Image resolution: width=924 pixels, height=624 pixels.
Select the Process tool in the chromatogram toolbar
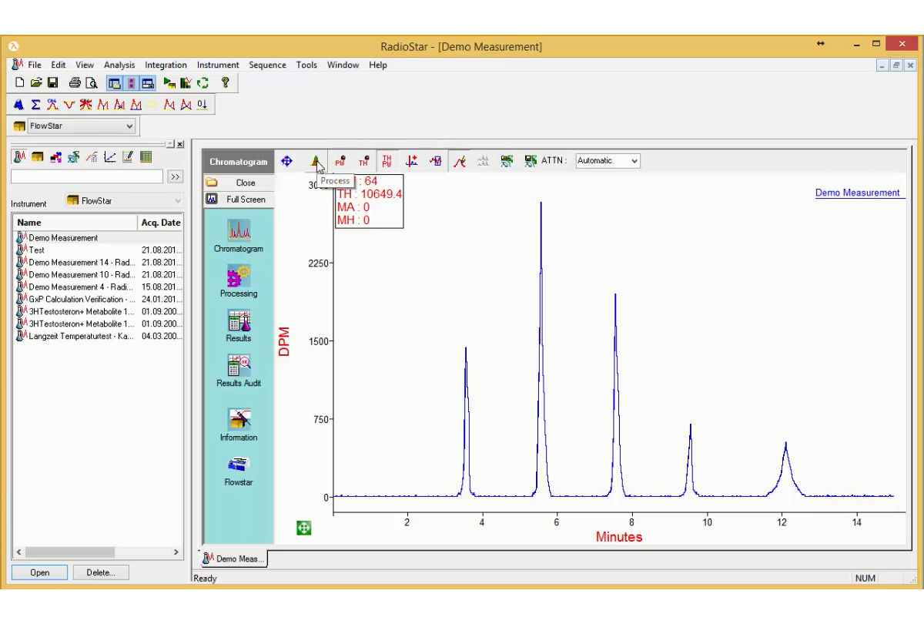pyautogui.click(x=317, y=160)
